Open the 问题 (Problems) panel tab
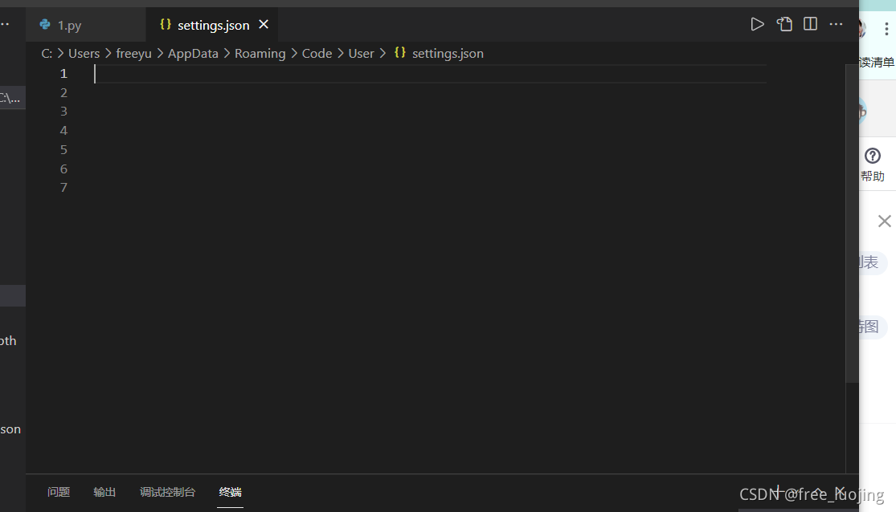This screenshot has width=896, height=512. coord(59,492)
